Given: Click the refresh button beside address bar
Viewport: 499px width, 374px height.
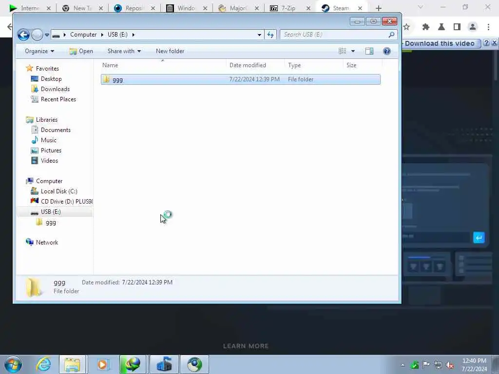Looking at the screenshot, I should [270, 35].
